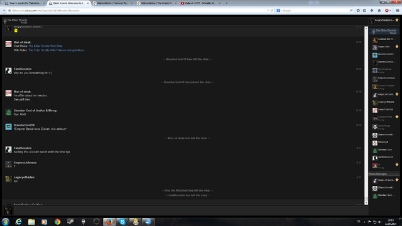Click EmperorJohnson avatar in chat
Viewport: 402px width, 226px height.
(8, 164)
